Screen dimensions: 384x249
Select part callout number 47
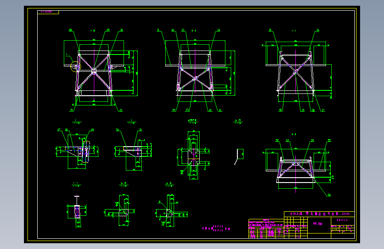click(x=59, y=130)
